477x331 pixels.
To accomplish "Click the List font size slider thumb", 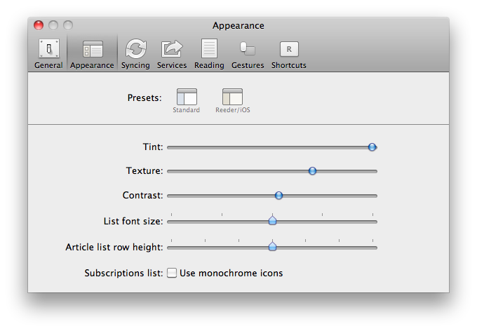I will (x=273, y=221).
